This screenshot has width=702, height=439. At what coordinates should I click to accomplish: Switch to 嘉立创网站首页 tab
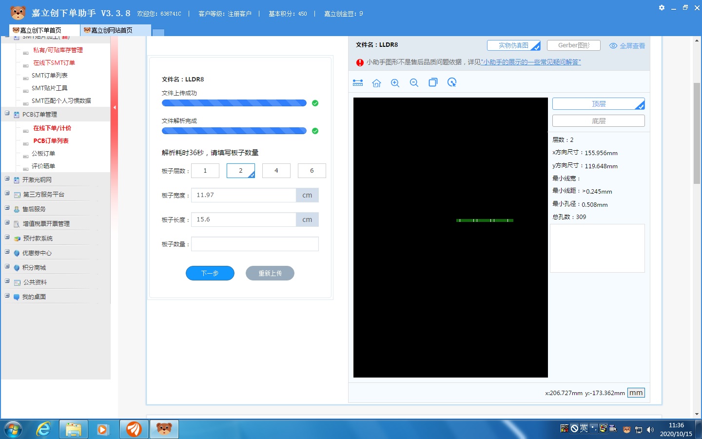click(116, 30)
